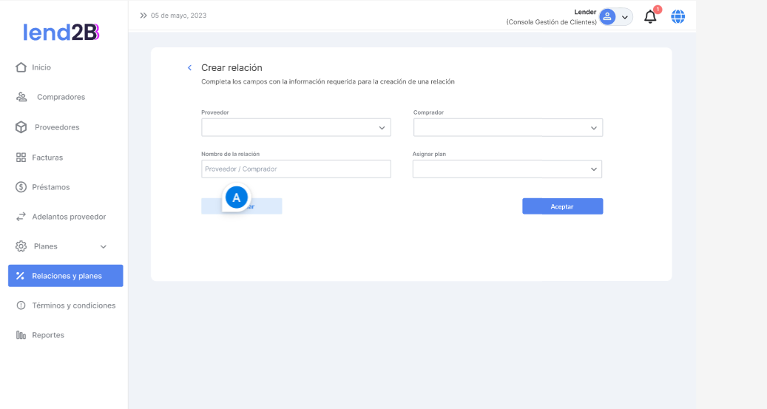Click the Inicio home icon
This screenshot has width=767, height=409.
pyautogui.click(x=21, y=67)
